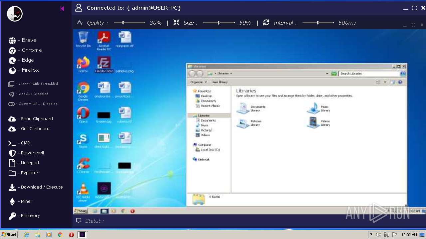Click the Interval refresh icon
Screen dimensions: 426x239
[266, 23]
